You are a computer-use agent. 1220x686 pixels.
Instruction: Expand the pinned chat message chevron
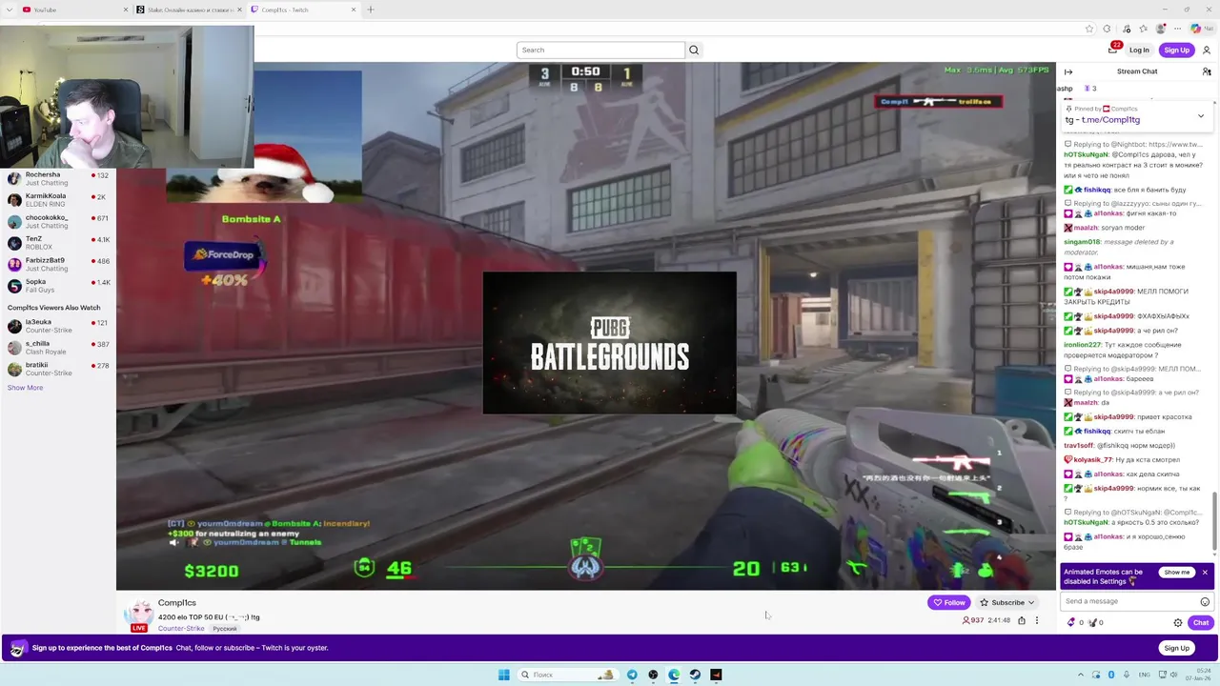click(1201, 115)
